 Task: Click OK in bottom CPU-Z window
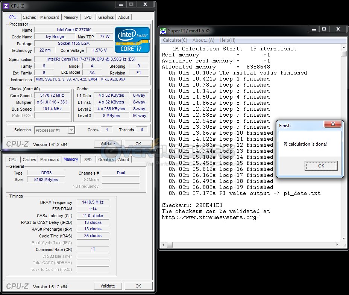(x=138, y=286)
